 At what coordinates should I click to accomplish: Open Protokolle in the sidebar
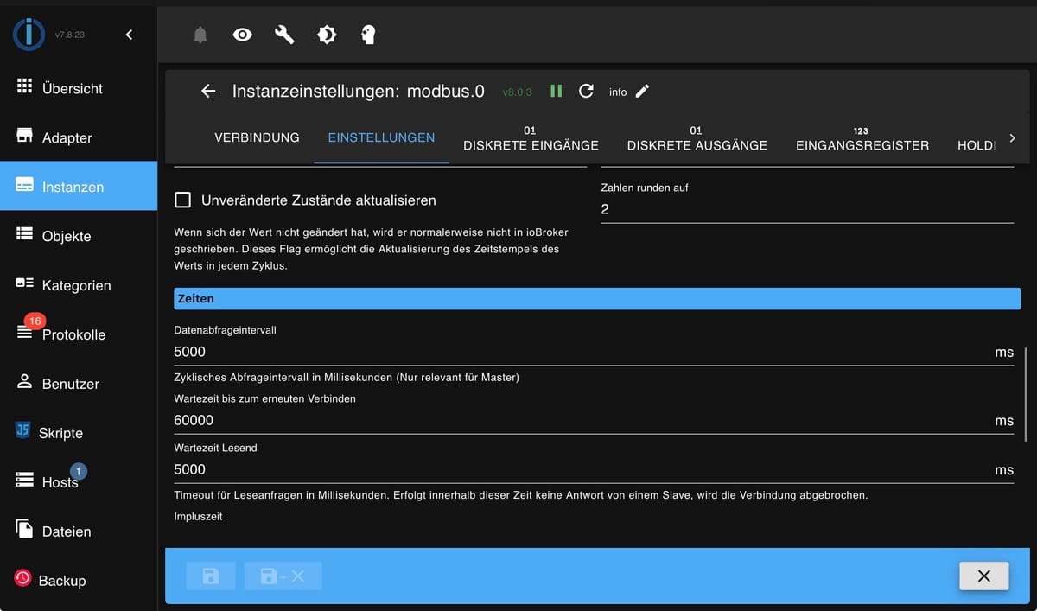click(x=79, y=334)
